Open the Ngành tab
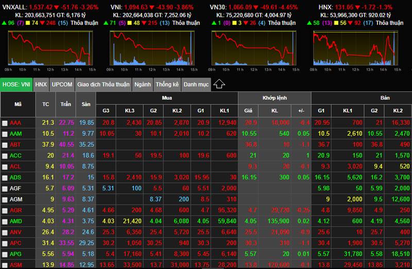Screen dimensions: 412x269 click(x=143, y=84)
